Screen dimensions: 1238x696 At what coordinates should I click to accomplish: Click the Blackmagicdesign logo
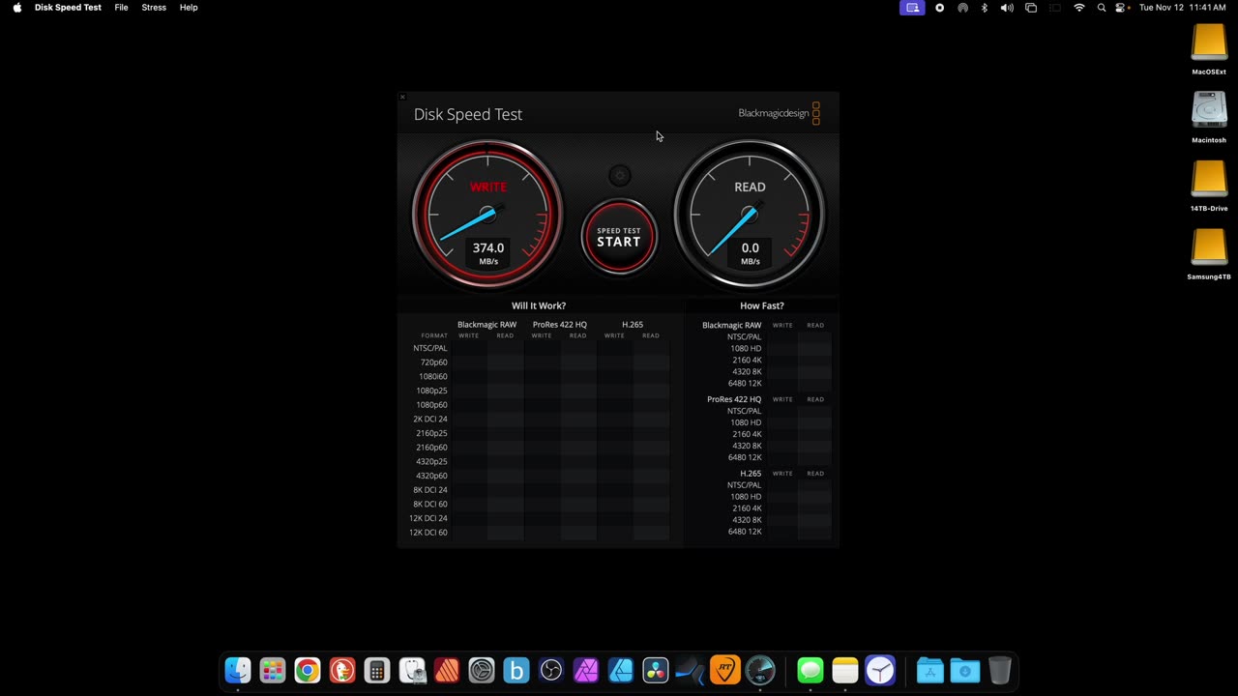pyautogui.click(x=779, y=113)
